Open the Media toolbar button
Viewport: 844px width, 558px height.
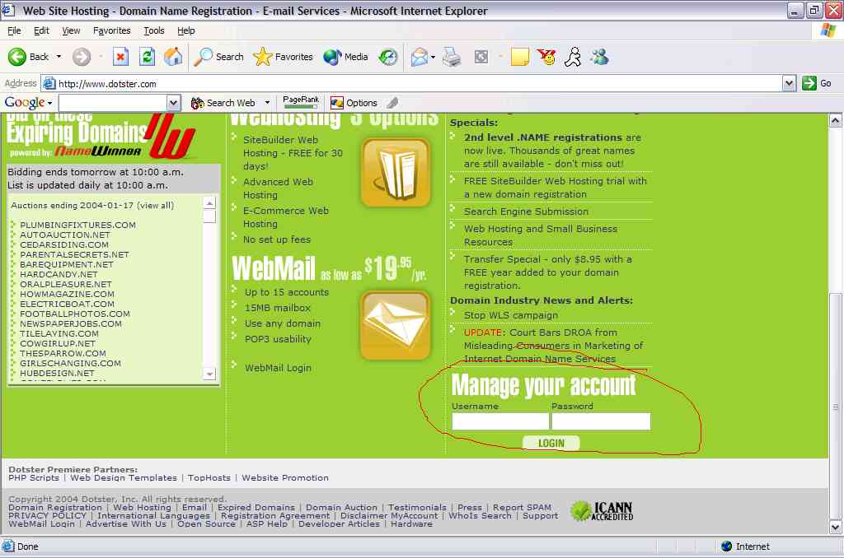click(x=345, y=57)
